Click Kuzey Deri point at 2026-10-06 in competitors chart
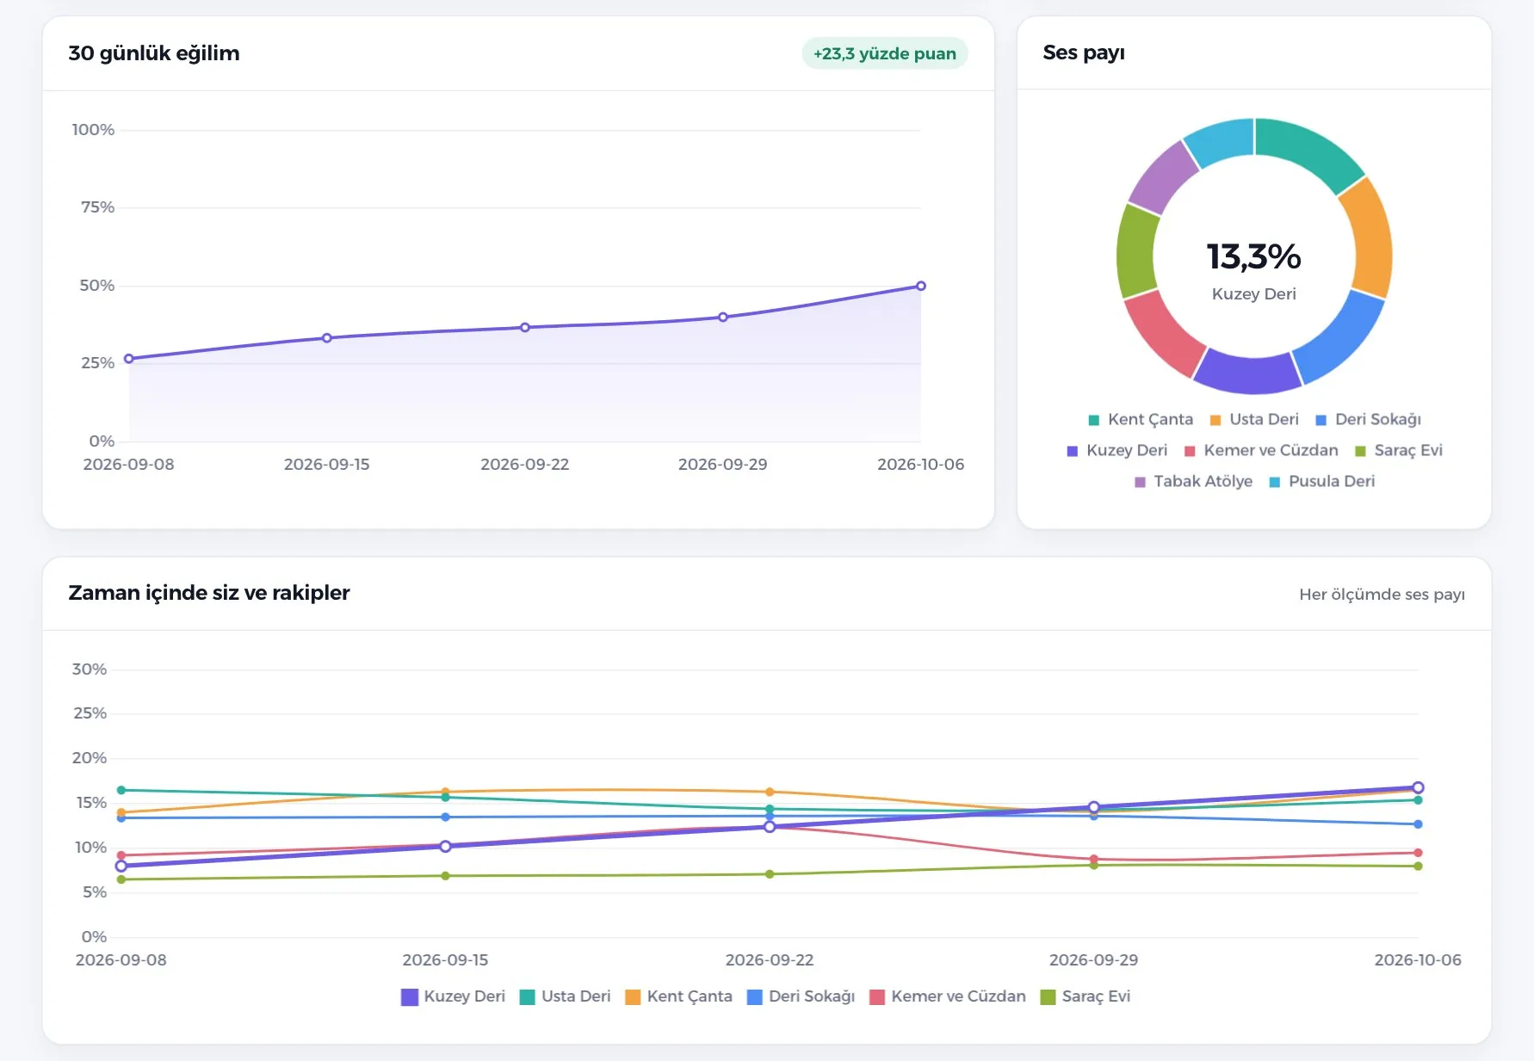The height and width of the screenshot is (1061, 1534). 1418,787
